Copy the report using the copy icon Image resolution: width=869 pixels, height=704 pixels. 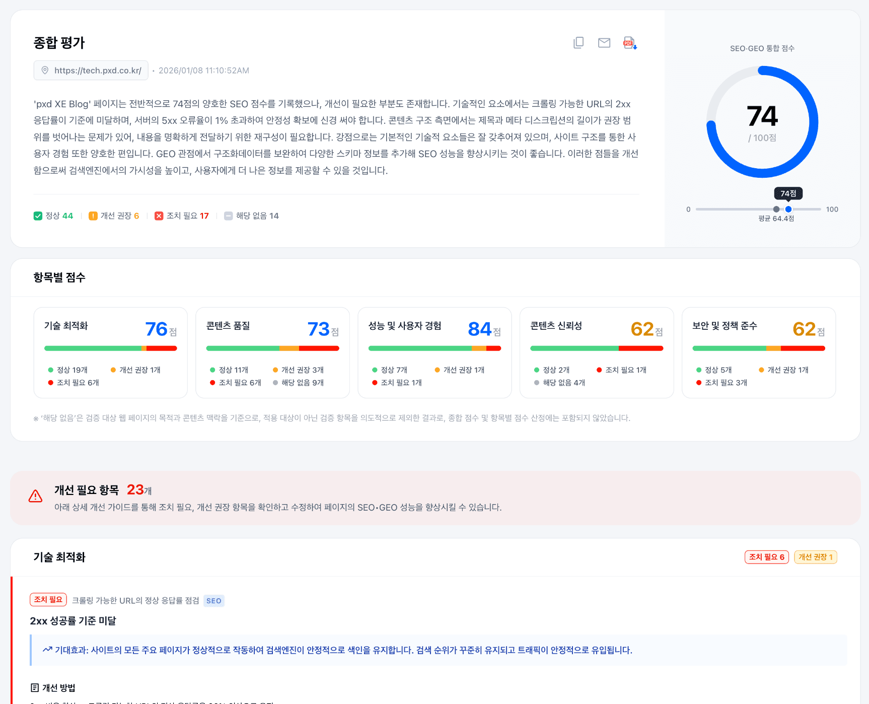[578, 43]
